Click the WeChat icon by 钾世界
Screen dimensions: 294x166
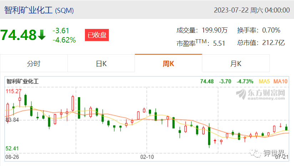pos(255,153)
